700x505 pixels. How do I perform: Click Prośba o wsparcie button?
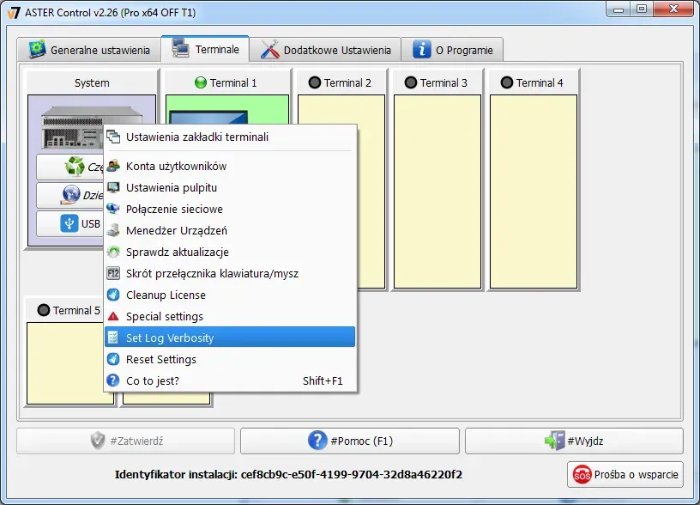click(625, 474)
